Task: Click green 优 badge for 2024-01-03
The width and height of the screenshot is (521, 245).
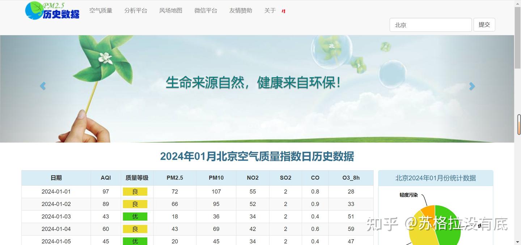Action: [135, 216]
